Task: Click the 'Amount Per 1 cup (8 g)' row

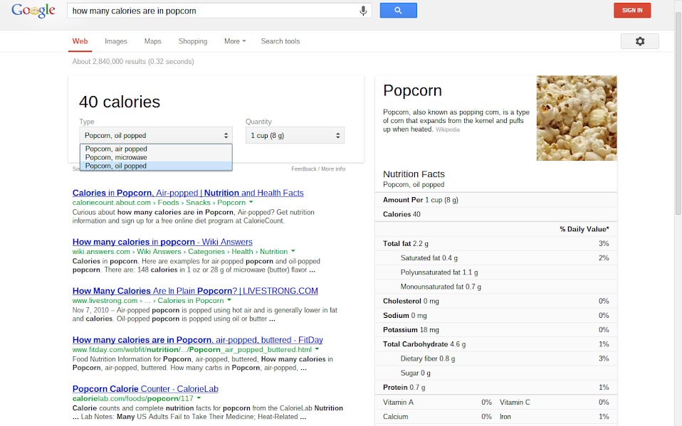Action: click(496, 200)
